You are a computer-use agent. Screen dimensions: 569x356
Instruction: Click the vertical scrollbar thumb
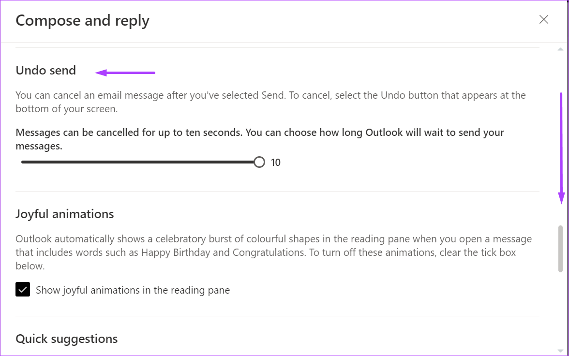[x=560, y=249]
